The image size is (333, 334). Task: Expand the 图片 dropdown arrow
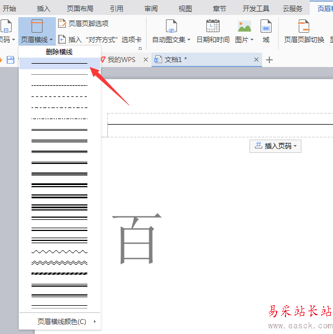(252, 40)
